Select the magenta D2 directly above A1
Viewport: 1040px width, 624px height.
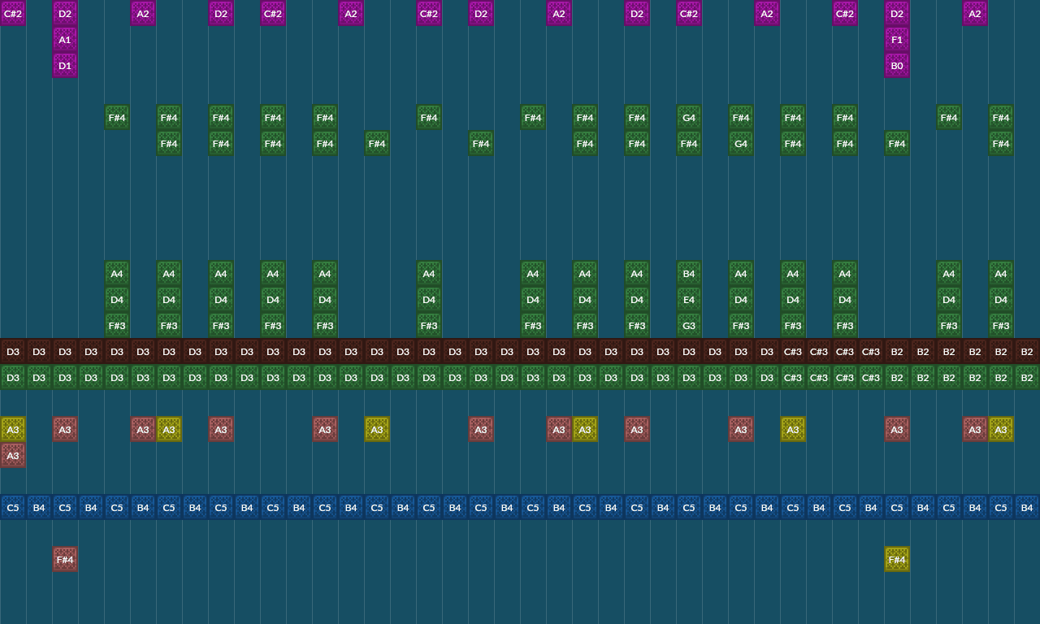65,14
